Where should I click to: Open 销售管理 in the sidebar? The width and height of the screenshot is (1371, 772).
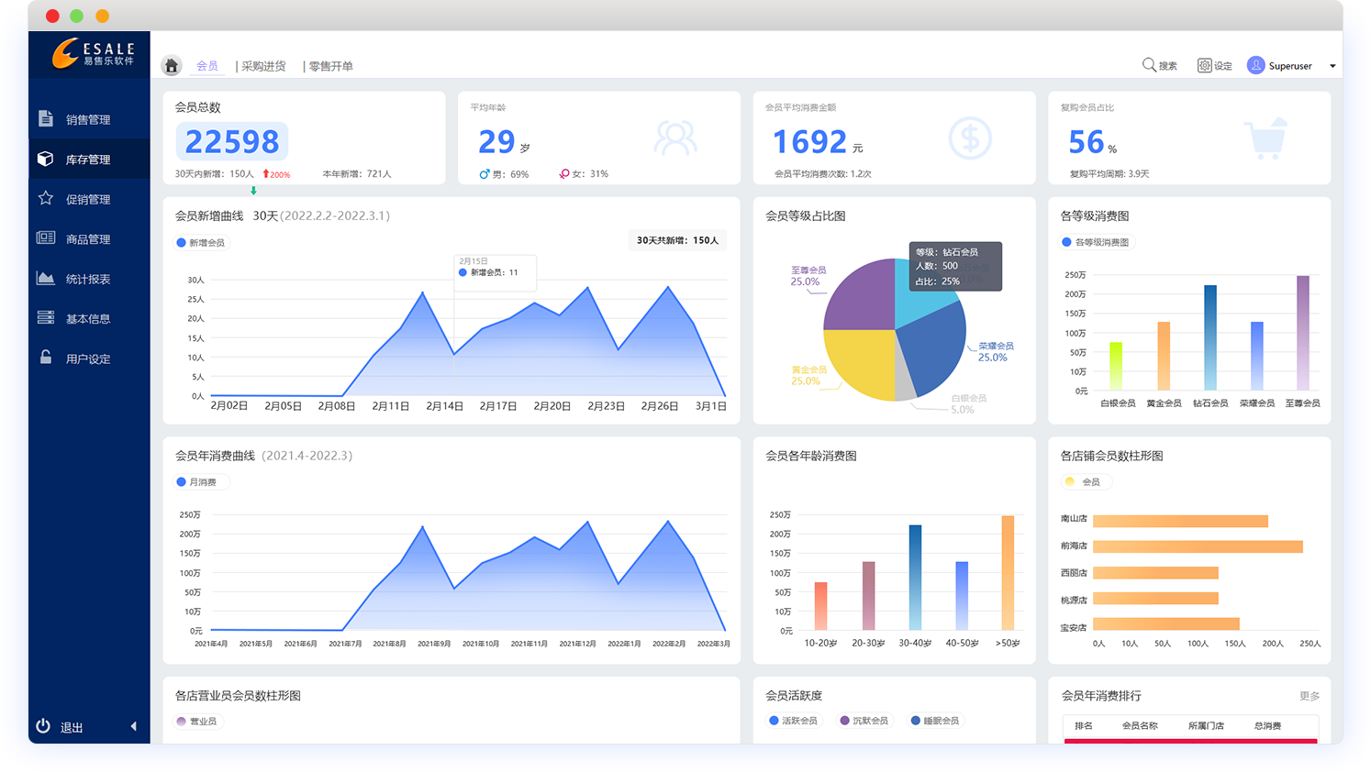pyautogui.click(x=88, y=119)
